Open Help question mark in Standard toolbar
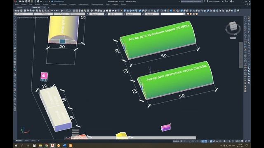Screen dimensions: 264x148 92,11
